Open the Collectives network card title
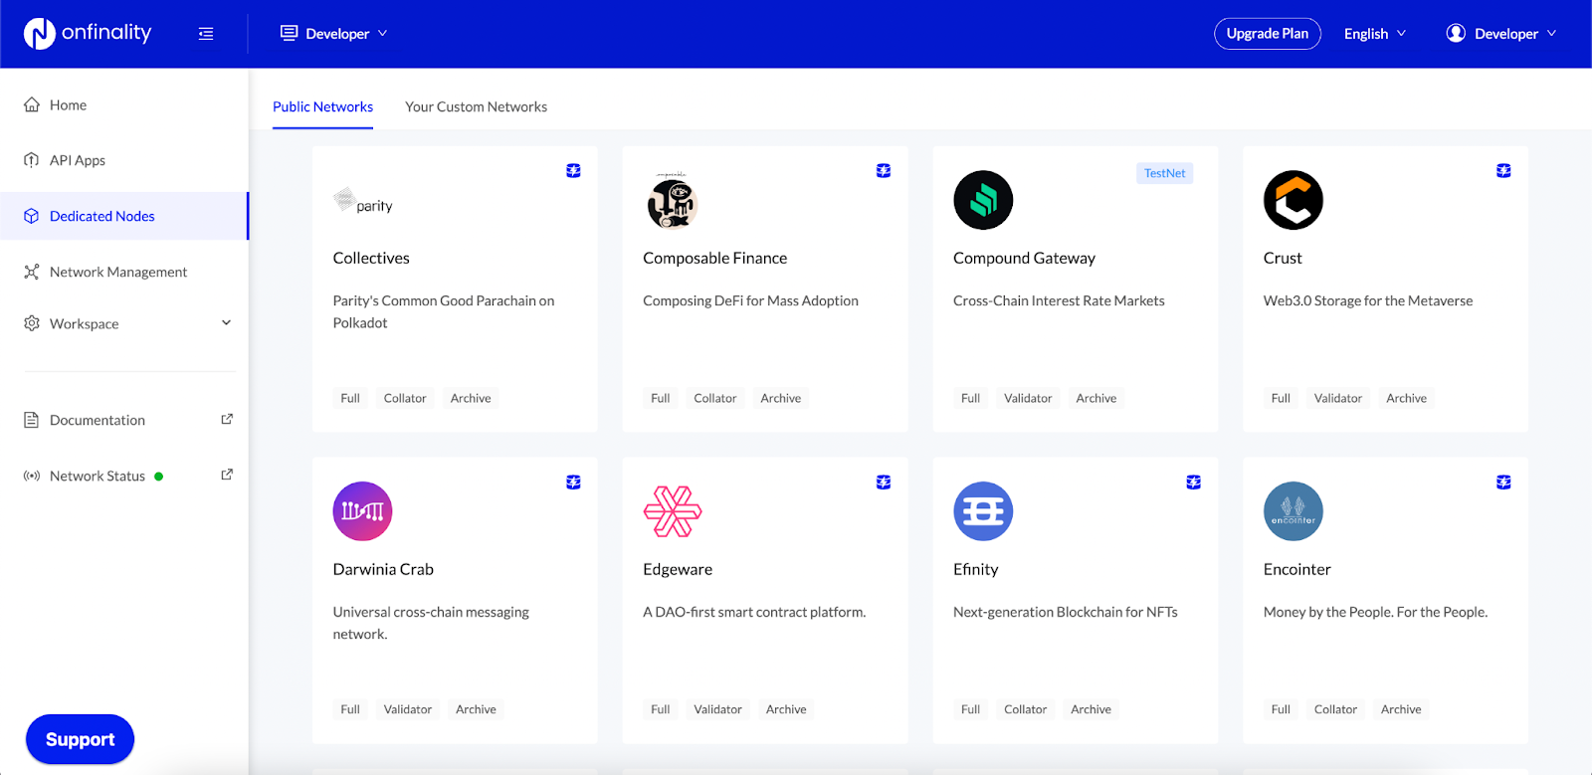Image resolution: width=1592 pixels, height=775 pixels. click(371, 258)
